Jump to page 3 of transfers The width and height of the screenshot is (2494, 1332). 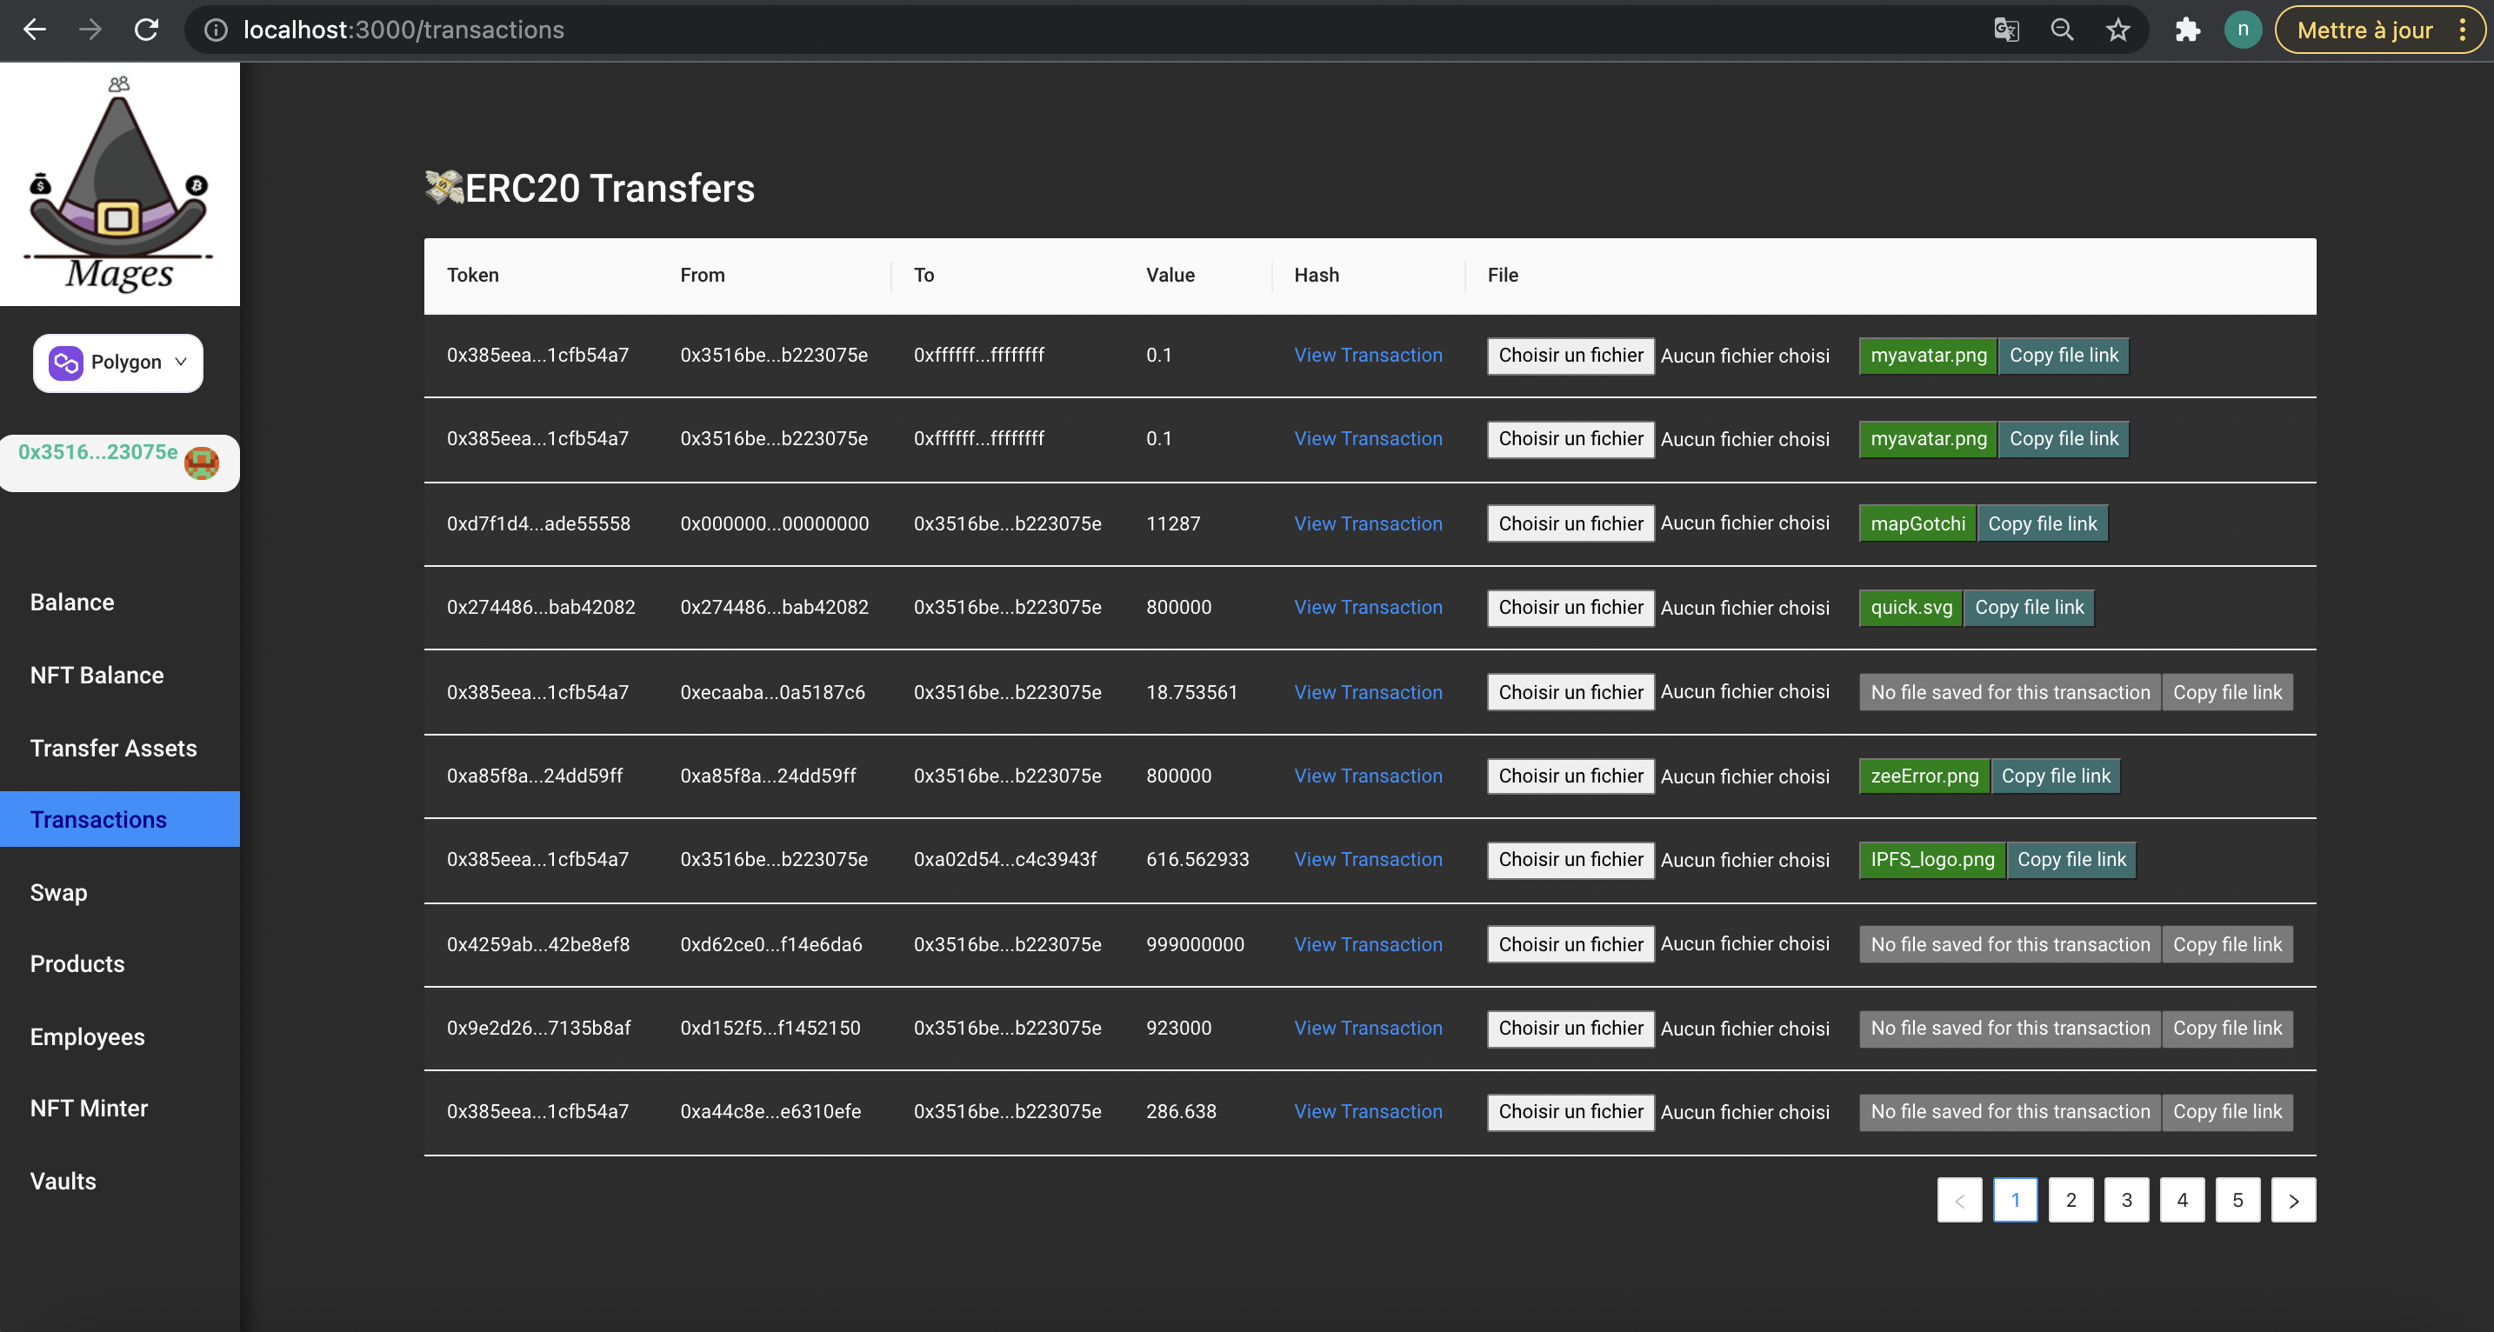point(2126,1201)
